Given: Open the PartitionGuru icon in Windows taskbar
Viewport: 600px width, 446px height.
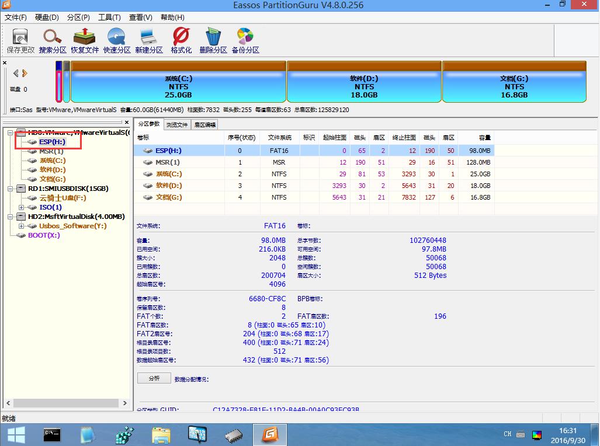Looking at the screenshot, I should pyautogui.click(x=269, y=434).
